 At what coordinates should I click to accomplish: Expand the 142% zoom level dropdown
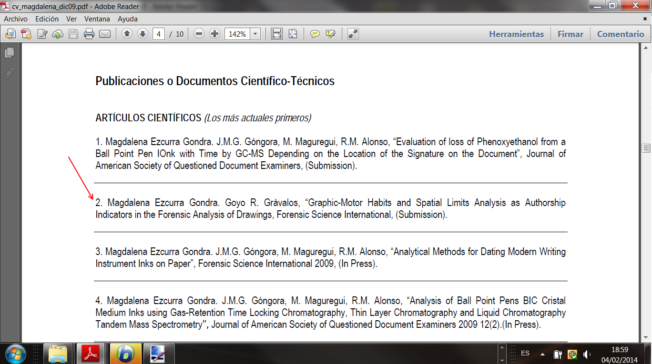click(255, 34)
